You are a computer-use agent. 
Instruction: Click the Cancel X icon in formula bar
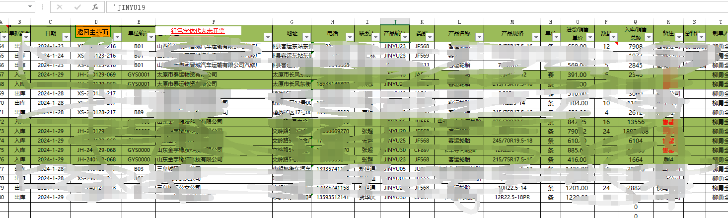pyautogui.click(x=60, y=7)
